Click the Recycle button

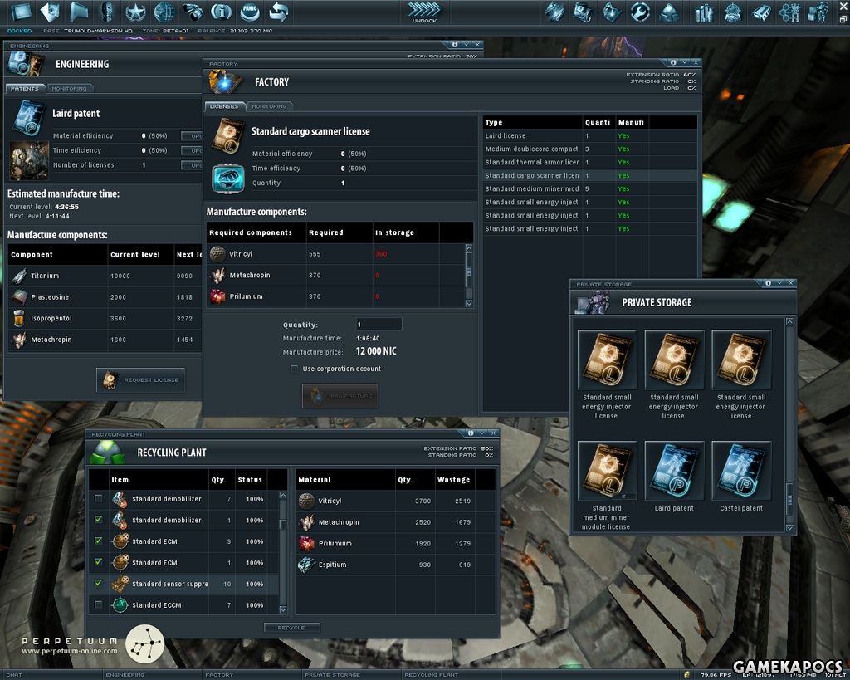click(x=291, y=628)
